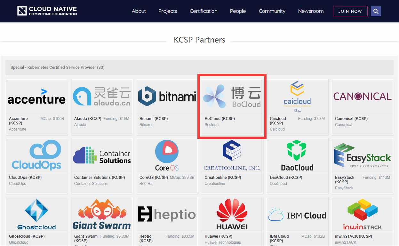Click the Canonical logo
This screenshot has height=246, width=399.
[363, 96]
